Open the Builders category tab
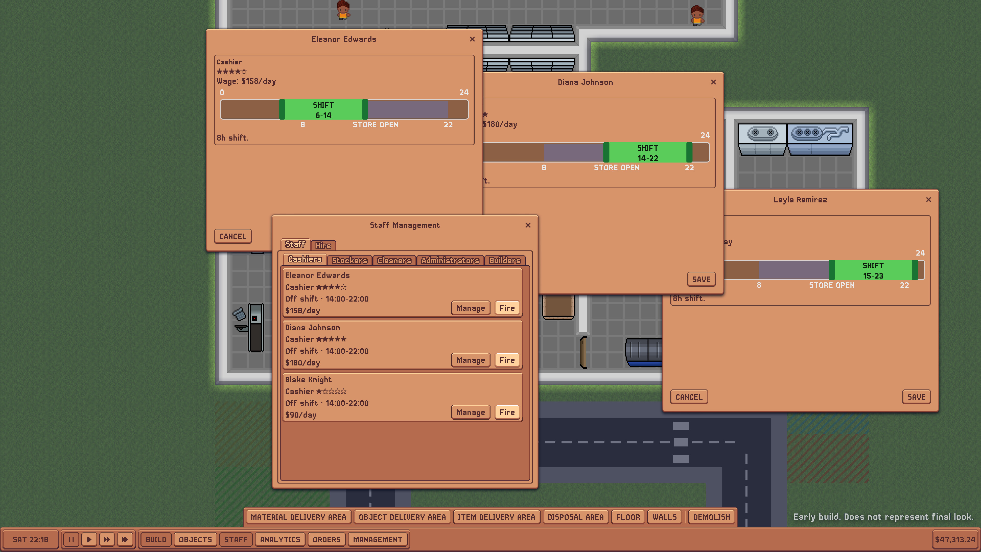The image size is (981, 552). point(505,260)
